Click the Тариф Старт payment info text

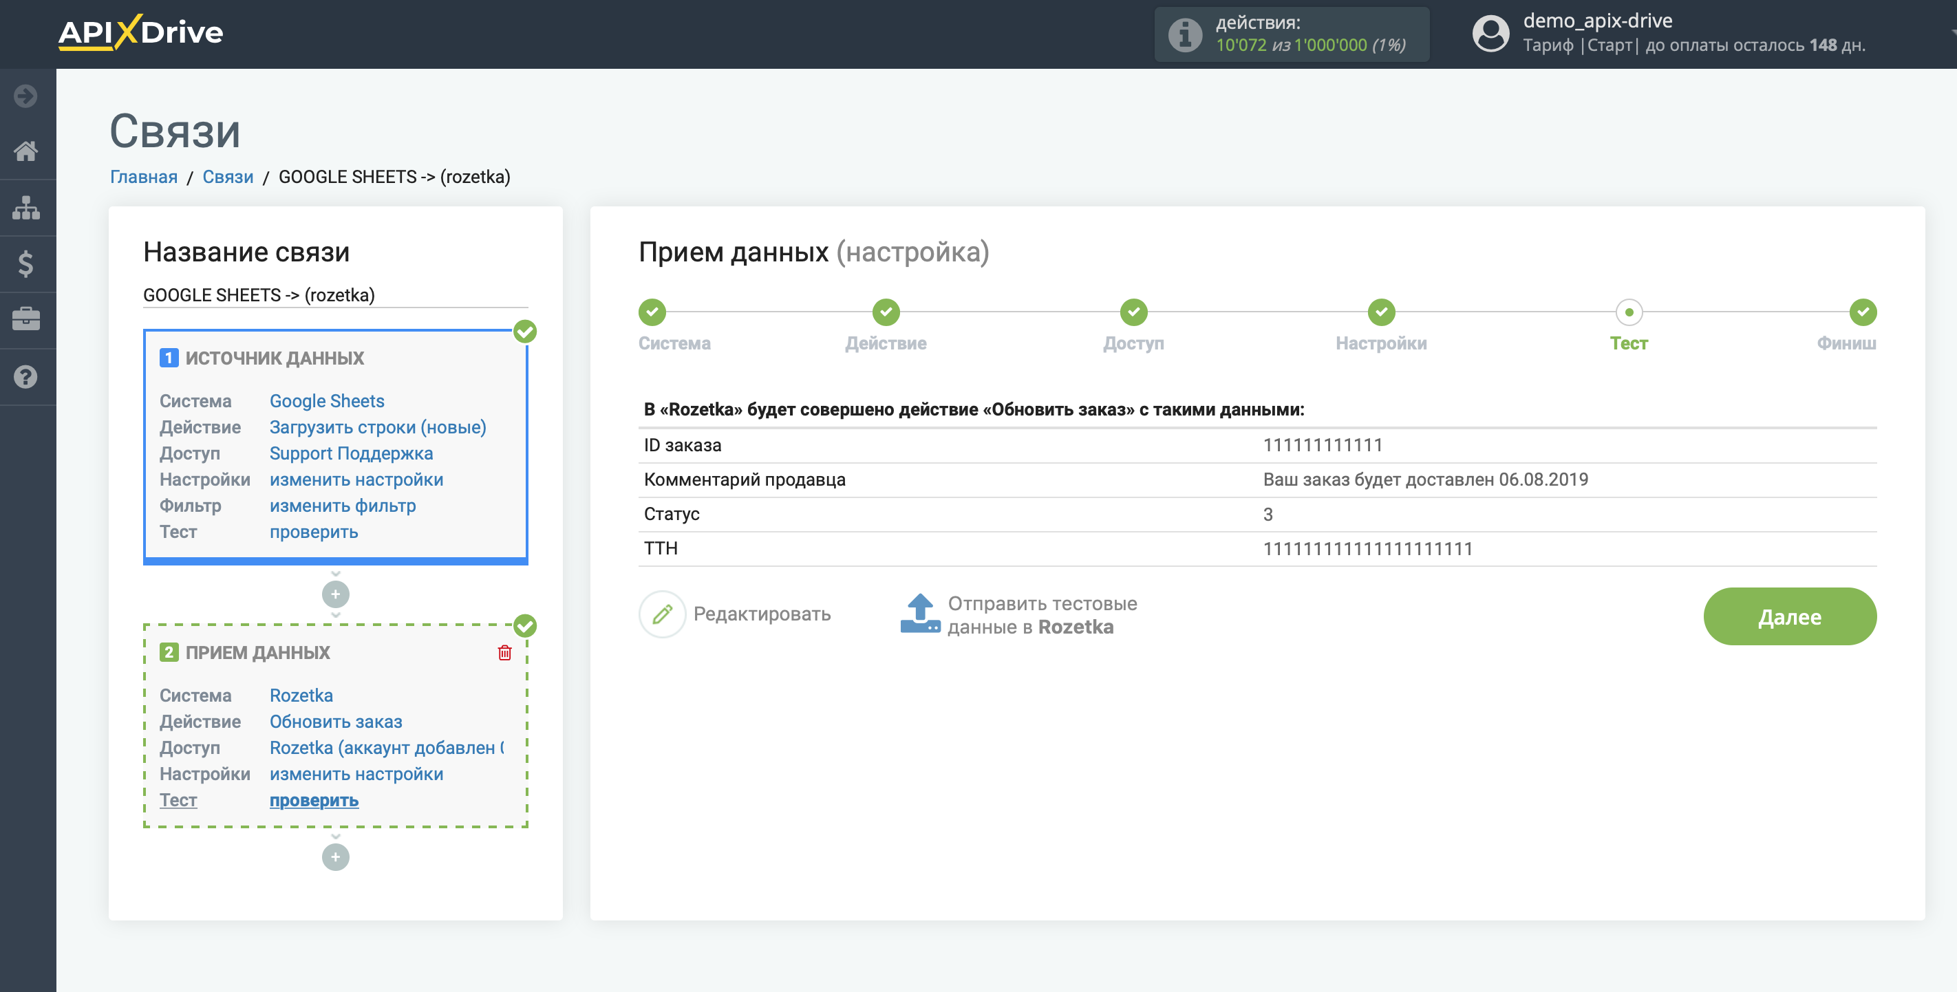1693,45
